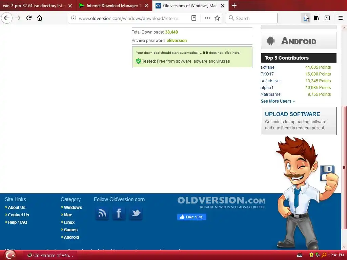Image resolution: width=347 pixels, height=260 pixels.
Task: Open the on-screen keyboard tray icon
Action: click(300, 255)
